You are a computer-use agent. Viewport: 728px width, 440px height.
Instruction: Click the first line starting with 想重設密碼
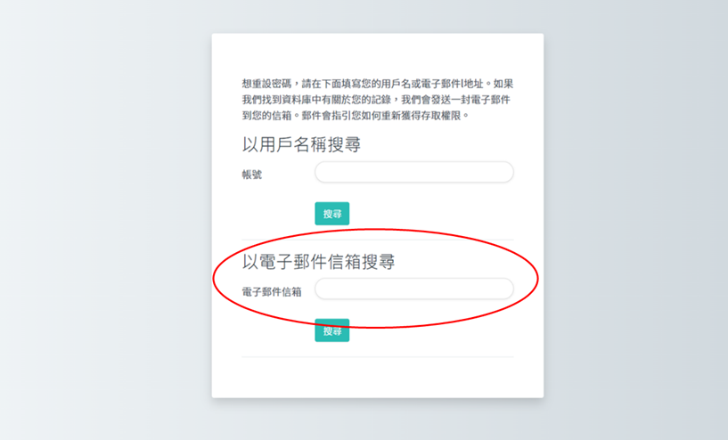[x=378, y=84]
